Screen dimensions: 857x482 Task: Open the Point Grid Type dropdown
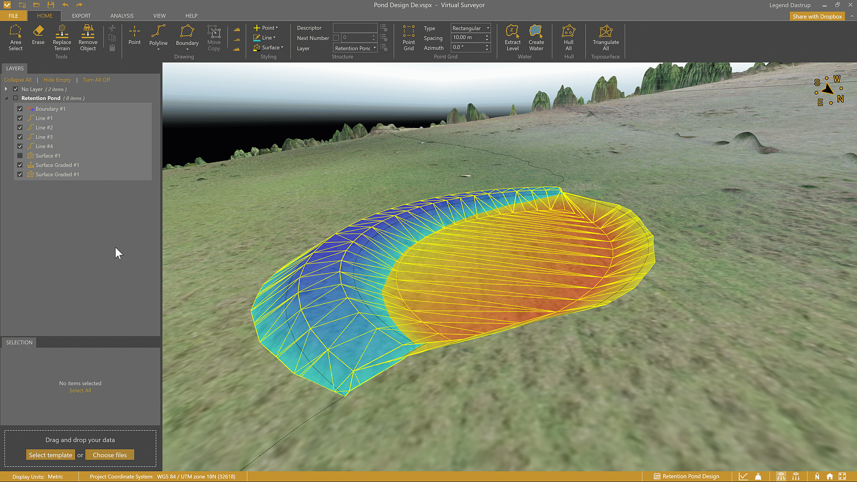click(x=470, y=28)
